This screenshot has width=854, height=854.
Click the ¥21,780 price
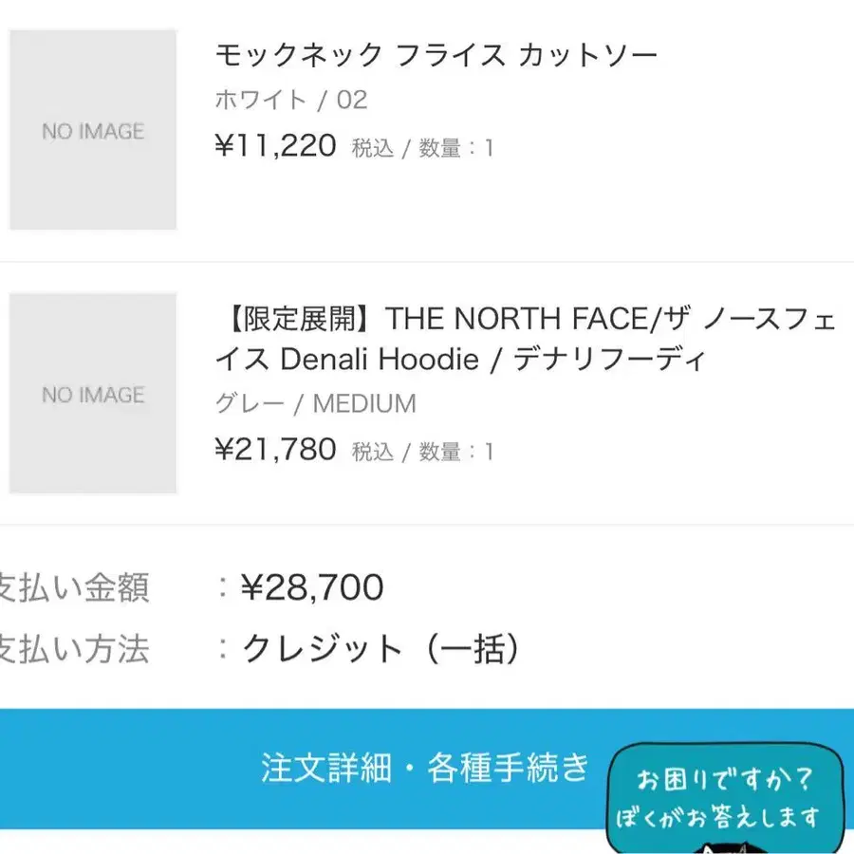275,449
